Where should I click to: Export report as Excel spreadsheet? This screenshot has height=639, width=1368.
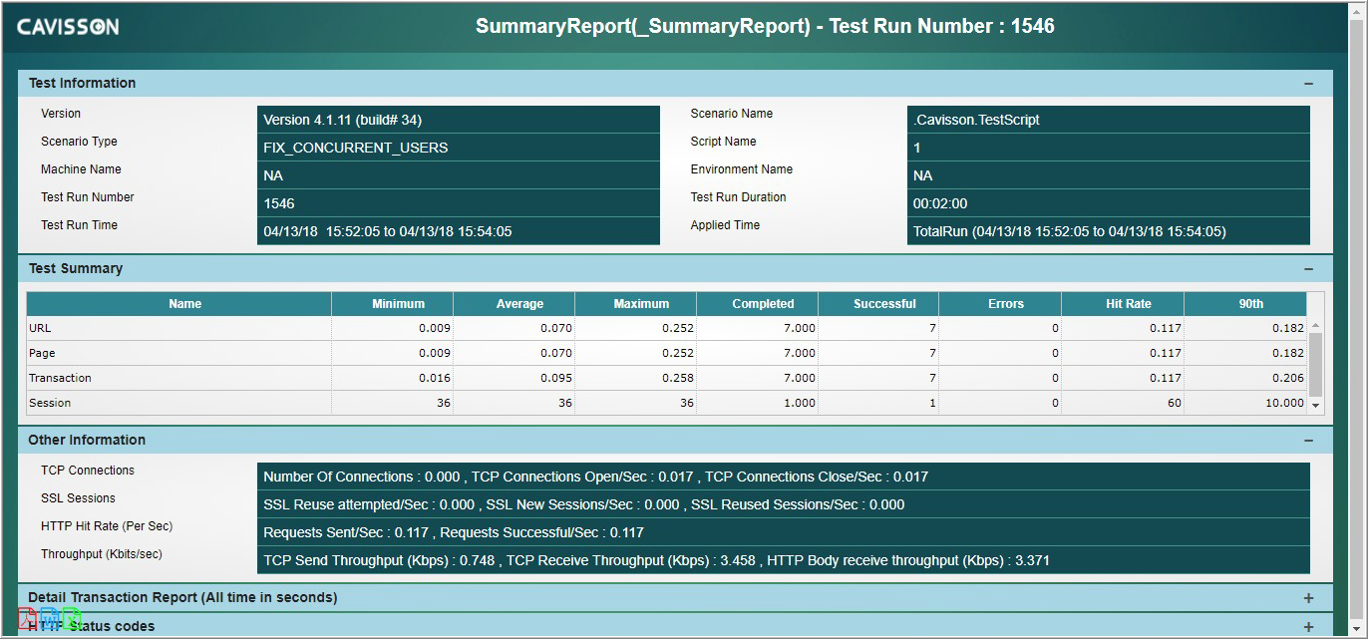click(71, 618)
